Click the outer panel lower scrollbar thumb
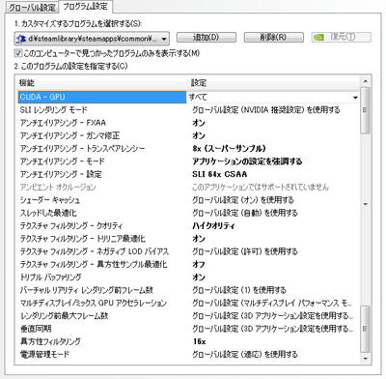The height and width of the screenshot is (379, 386). (x=365, y=329)
